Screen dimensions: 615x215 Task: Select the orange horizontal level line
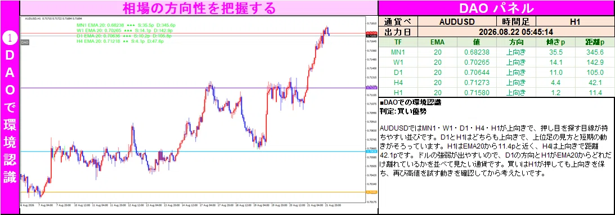click(x=192, y=192)
